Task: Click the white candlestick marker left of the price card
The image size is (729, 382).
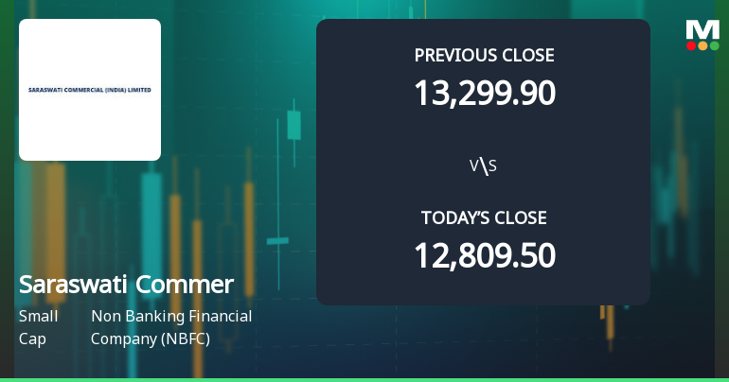Action: [x=277, y=240]
